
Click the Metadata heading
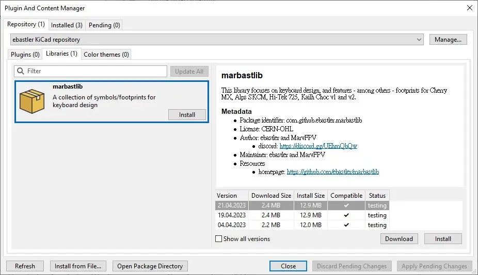[236, 111]
